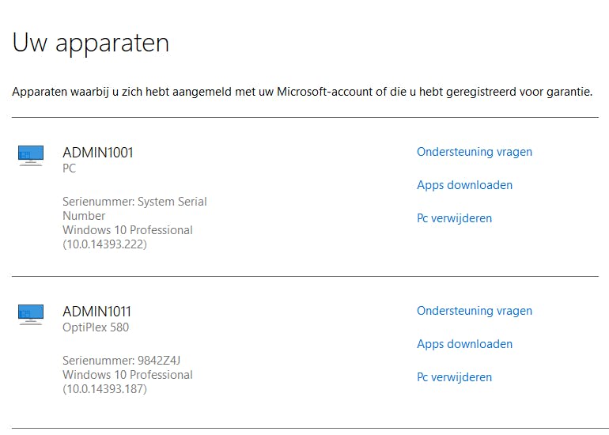
Task: Remove ADMIN1011 via Pc verwijderen
Action: tap(454, 377)
